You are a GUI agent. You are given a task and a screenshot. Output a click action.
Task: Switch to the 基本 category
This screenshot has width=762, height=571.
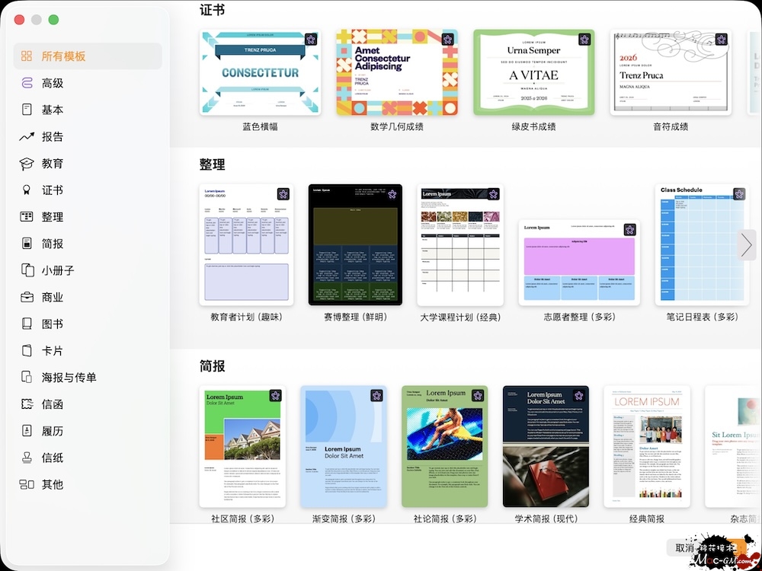(x=53, y=110)
